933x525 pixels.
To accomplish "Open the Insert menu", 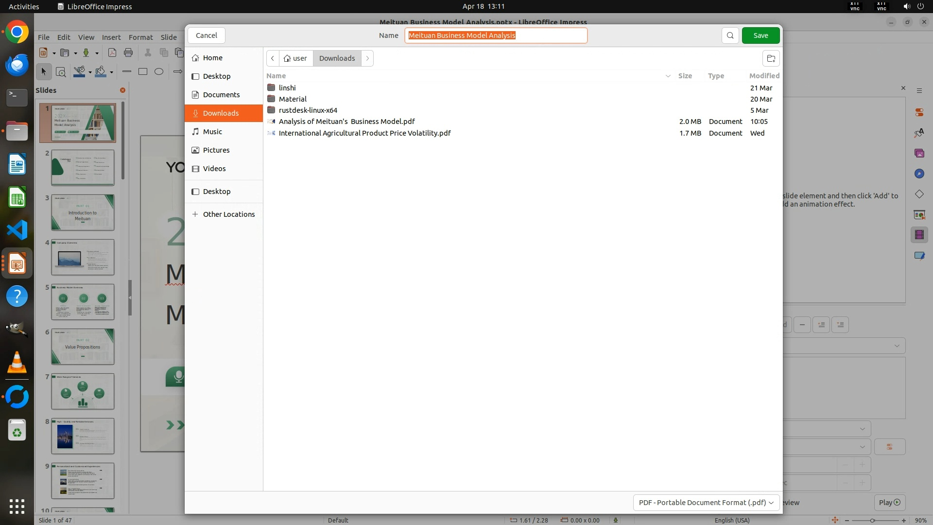I will (111, 37).
